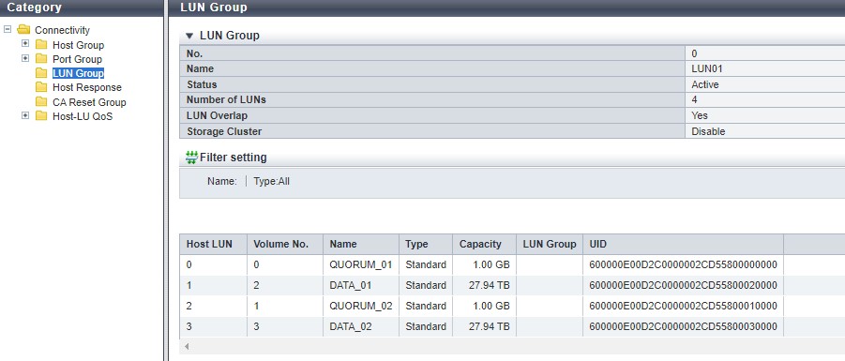845x361 pixels.
Task: Click the table's left scroll arrow
Action: pyautogui.click(x=187, y=346)
